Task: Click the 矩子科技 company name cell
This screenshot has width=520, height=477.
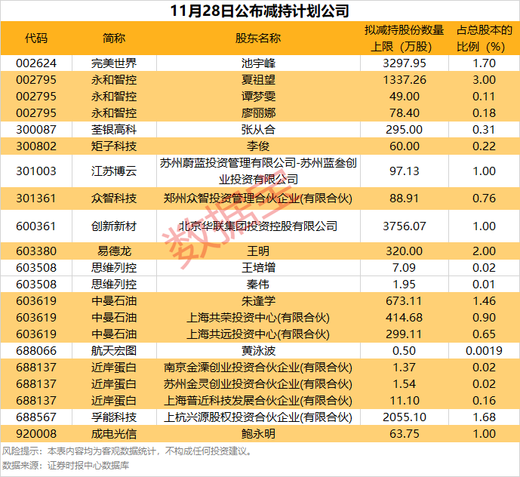Action: coord(114,146)
